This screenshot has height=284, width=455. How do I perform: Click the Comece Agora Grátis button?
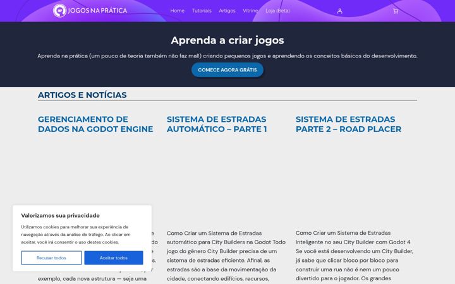[227, 70]
